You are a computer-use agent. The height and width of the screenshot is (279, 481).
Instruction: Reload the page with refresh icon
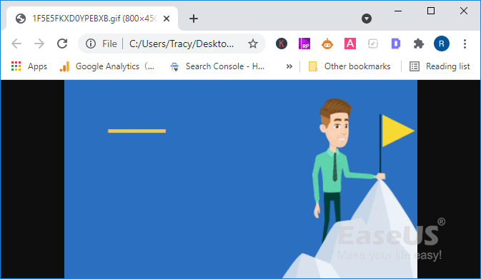62,44
